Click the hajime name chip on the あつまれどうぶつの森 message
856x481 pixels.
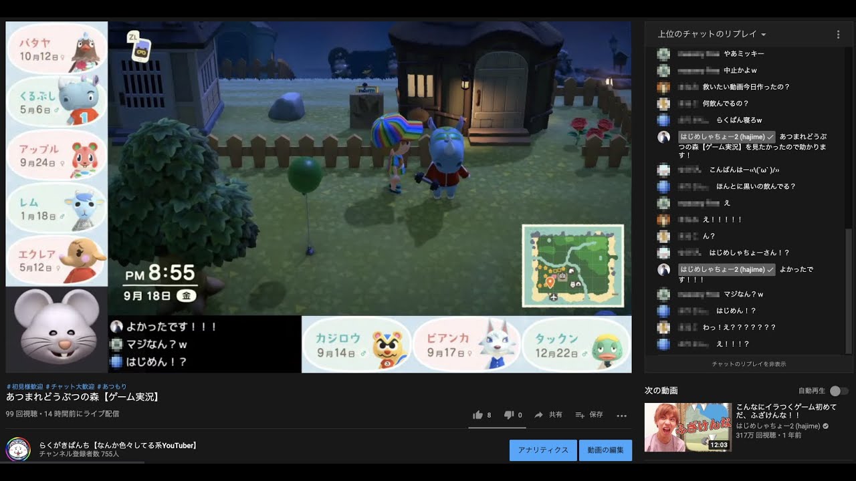727,136
